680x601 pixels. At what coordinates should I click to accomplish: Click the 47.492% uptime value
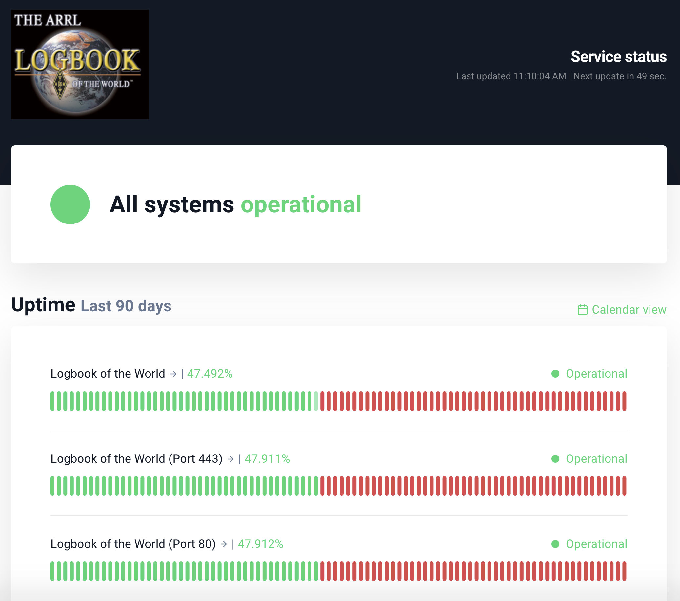pos(210,374)
